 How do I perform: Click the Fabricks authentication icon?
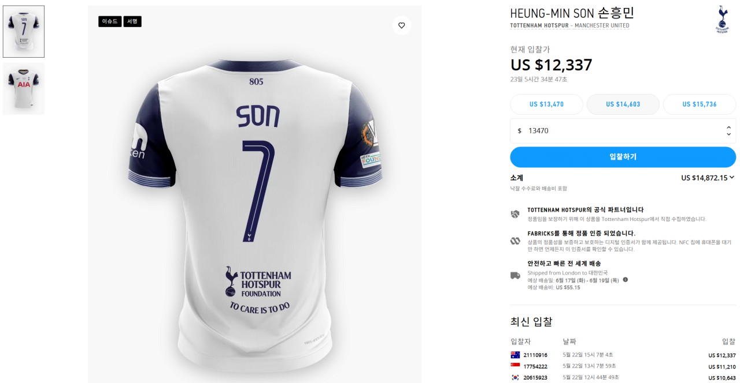click(x=515, y=241)
